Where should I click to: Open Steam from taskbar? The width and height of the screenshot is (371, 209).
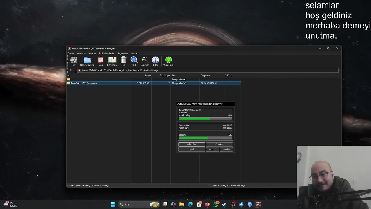[x=224, y=204]
